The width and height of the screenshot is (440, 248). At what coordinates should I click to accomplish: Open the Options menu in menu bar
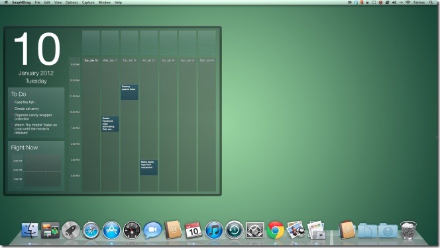pyautogui.click(x=72, y=2)
